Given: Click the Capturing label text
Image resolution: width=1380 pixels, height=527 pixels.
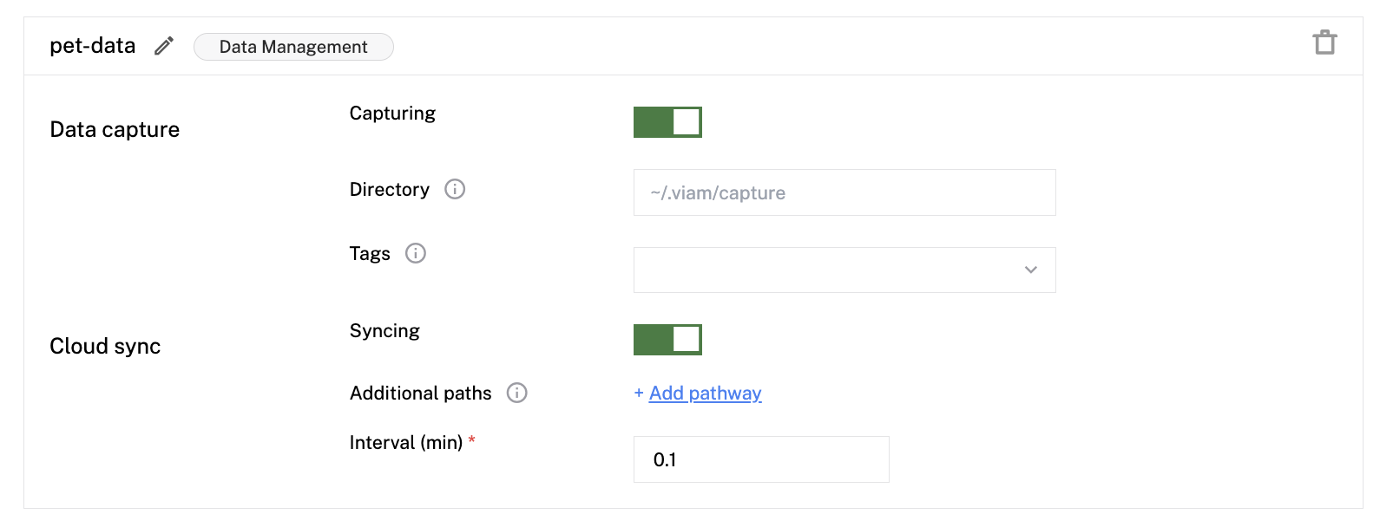Looking at the screenshot, I should point(392,114).
